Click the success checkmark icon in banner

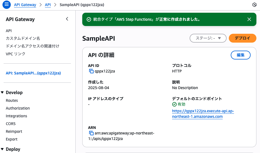point(89,19)
